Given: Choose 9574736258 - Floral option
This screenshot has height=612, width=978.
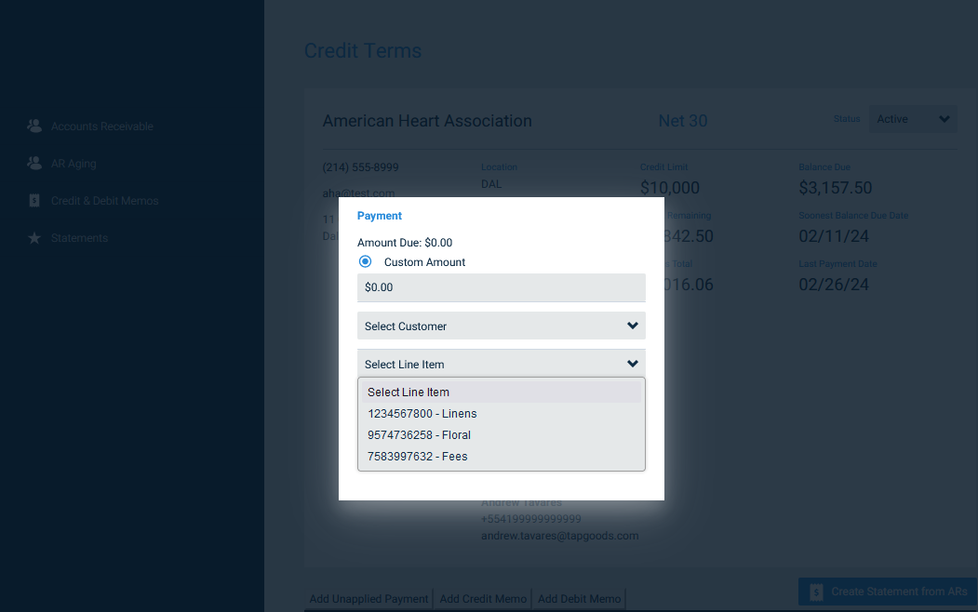Looking at the screenshot, I should coord(501,435).
